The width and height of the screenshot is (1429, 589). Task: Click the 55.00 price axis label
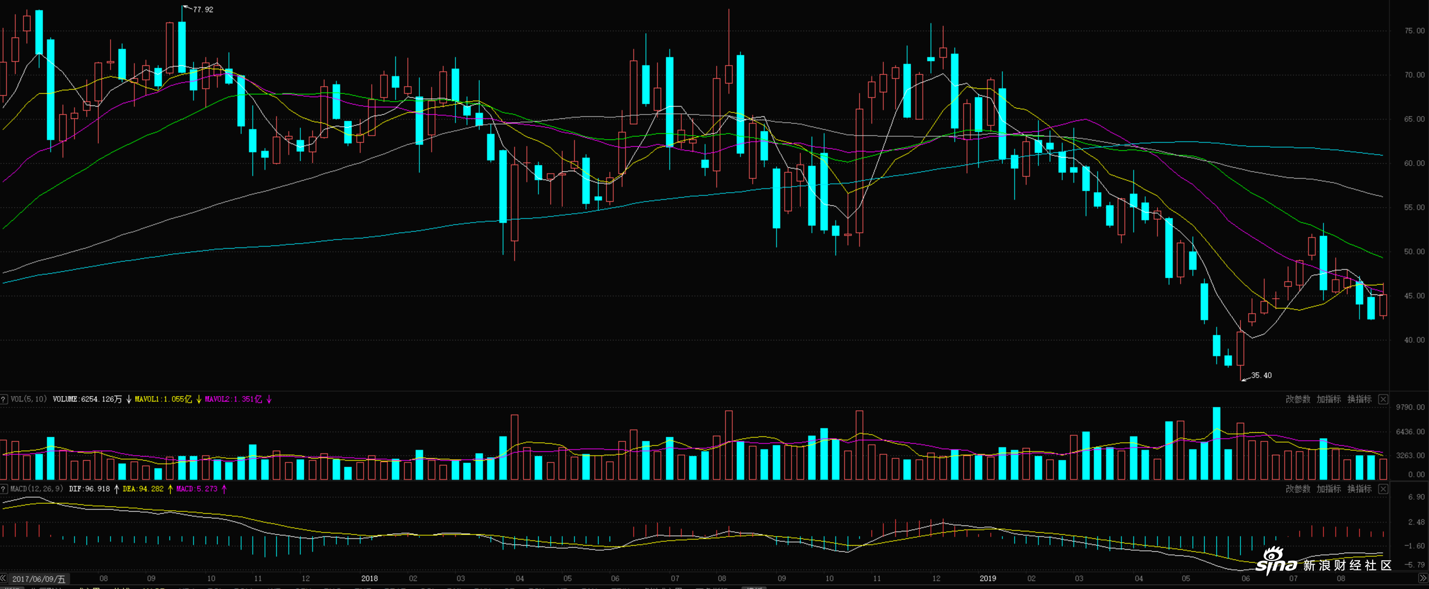[x=1414, y=208]
